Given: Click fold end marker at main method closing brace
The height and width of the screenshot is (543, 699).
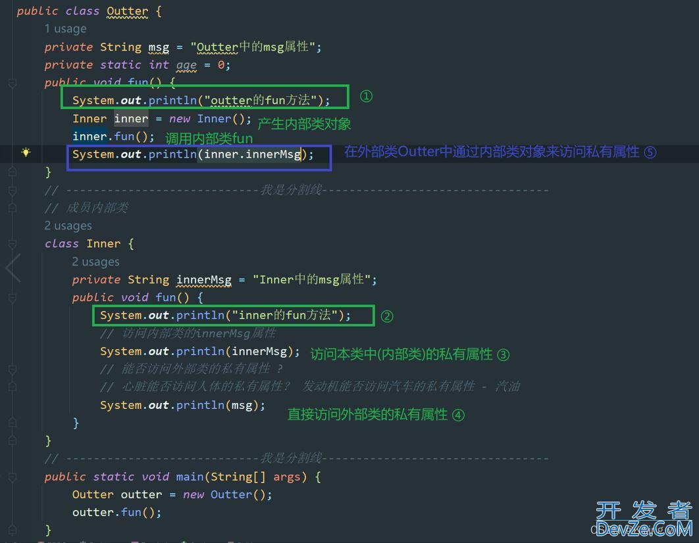Looking at the screenshot, I should point(13,531).
